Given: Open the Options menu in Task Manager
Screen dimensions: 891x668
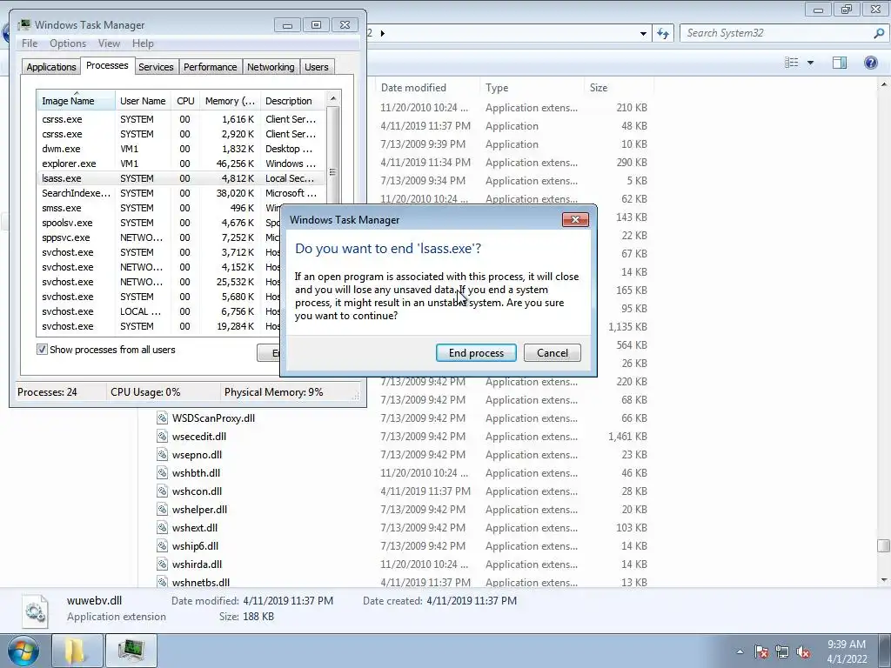Looking at the screenshot, I should coord(68,43).
